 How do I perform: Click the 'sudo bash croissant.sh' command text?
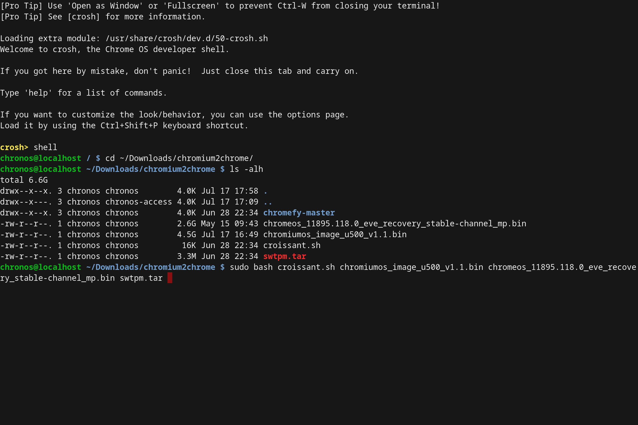coord(282,267)
